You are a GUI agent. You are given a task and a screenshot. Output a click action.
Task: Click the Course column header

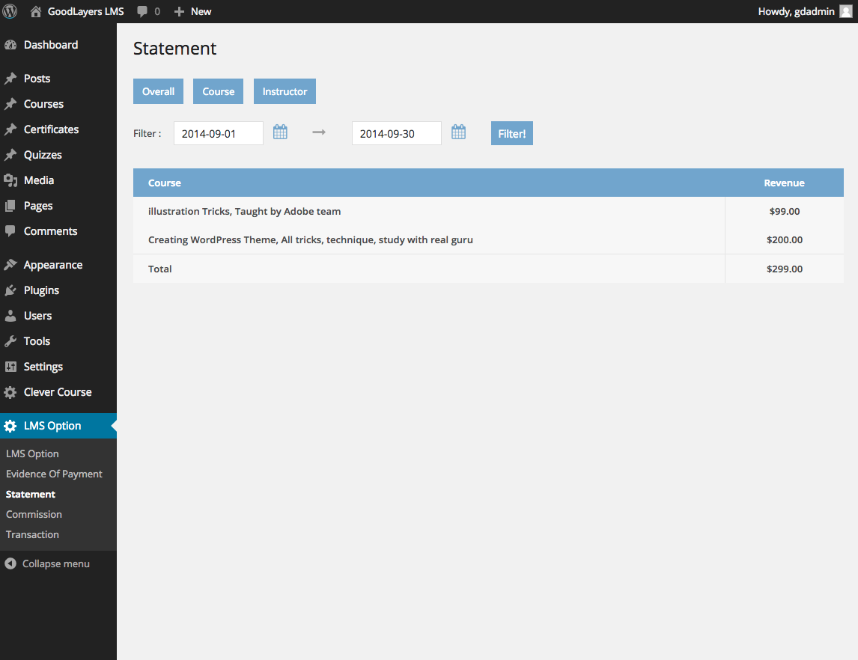click(165, 183)
